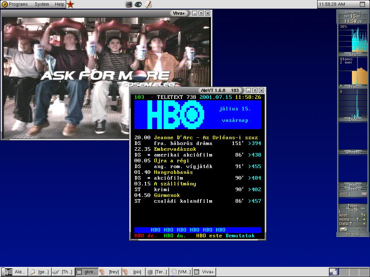
Task: Launch the terminal monitor icon in panel
Action: click(129, 4)
